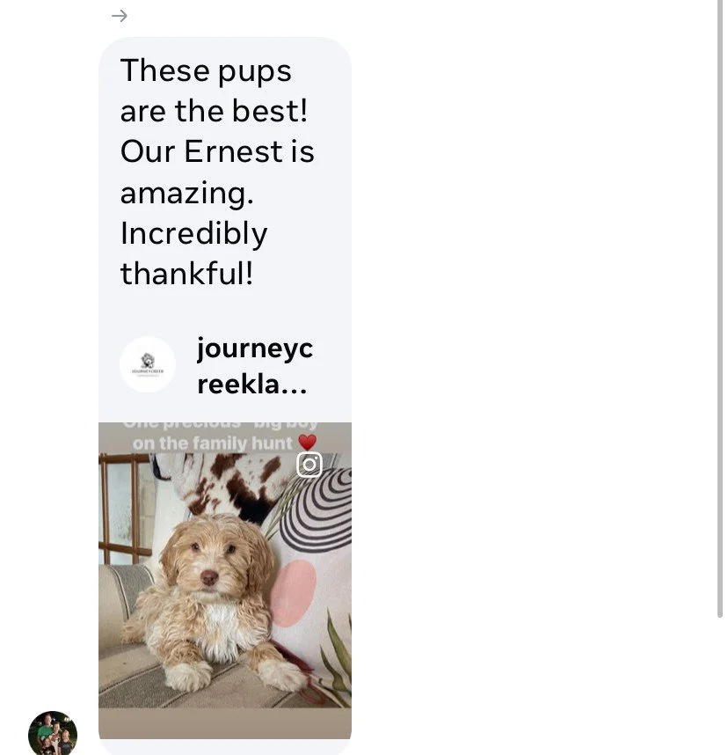Click the 'Incredibly thankful!' message text

coord(193,253)
